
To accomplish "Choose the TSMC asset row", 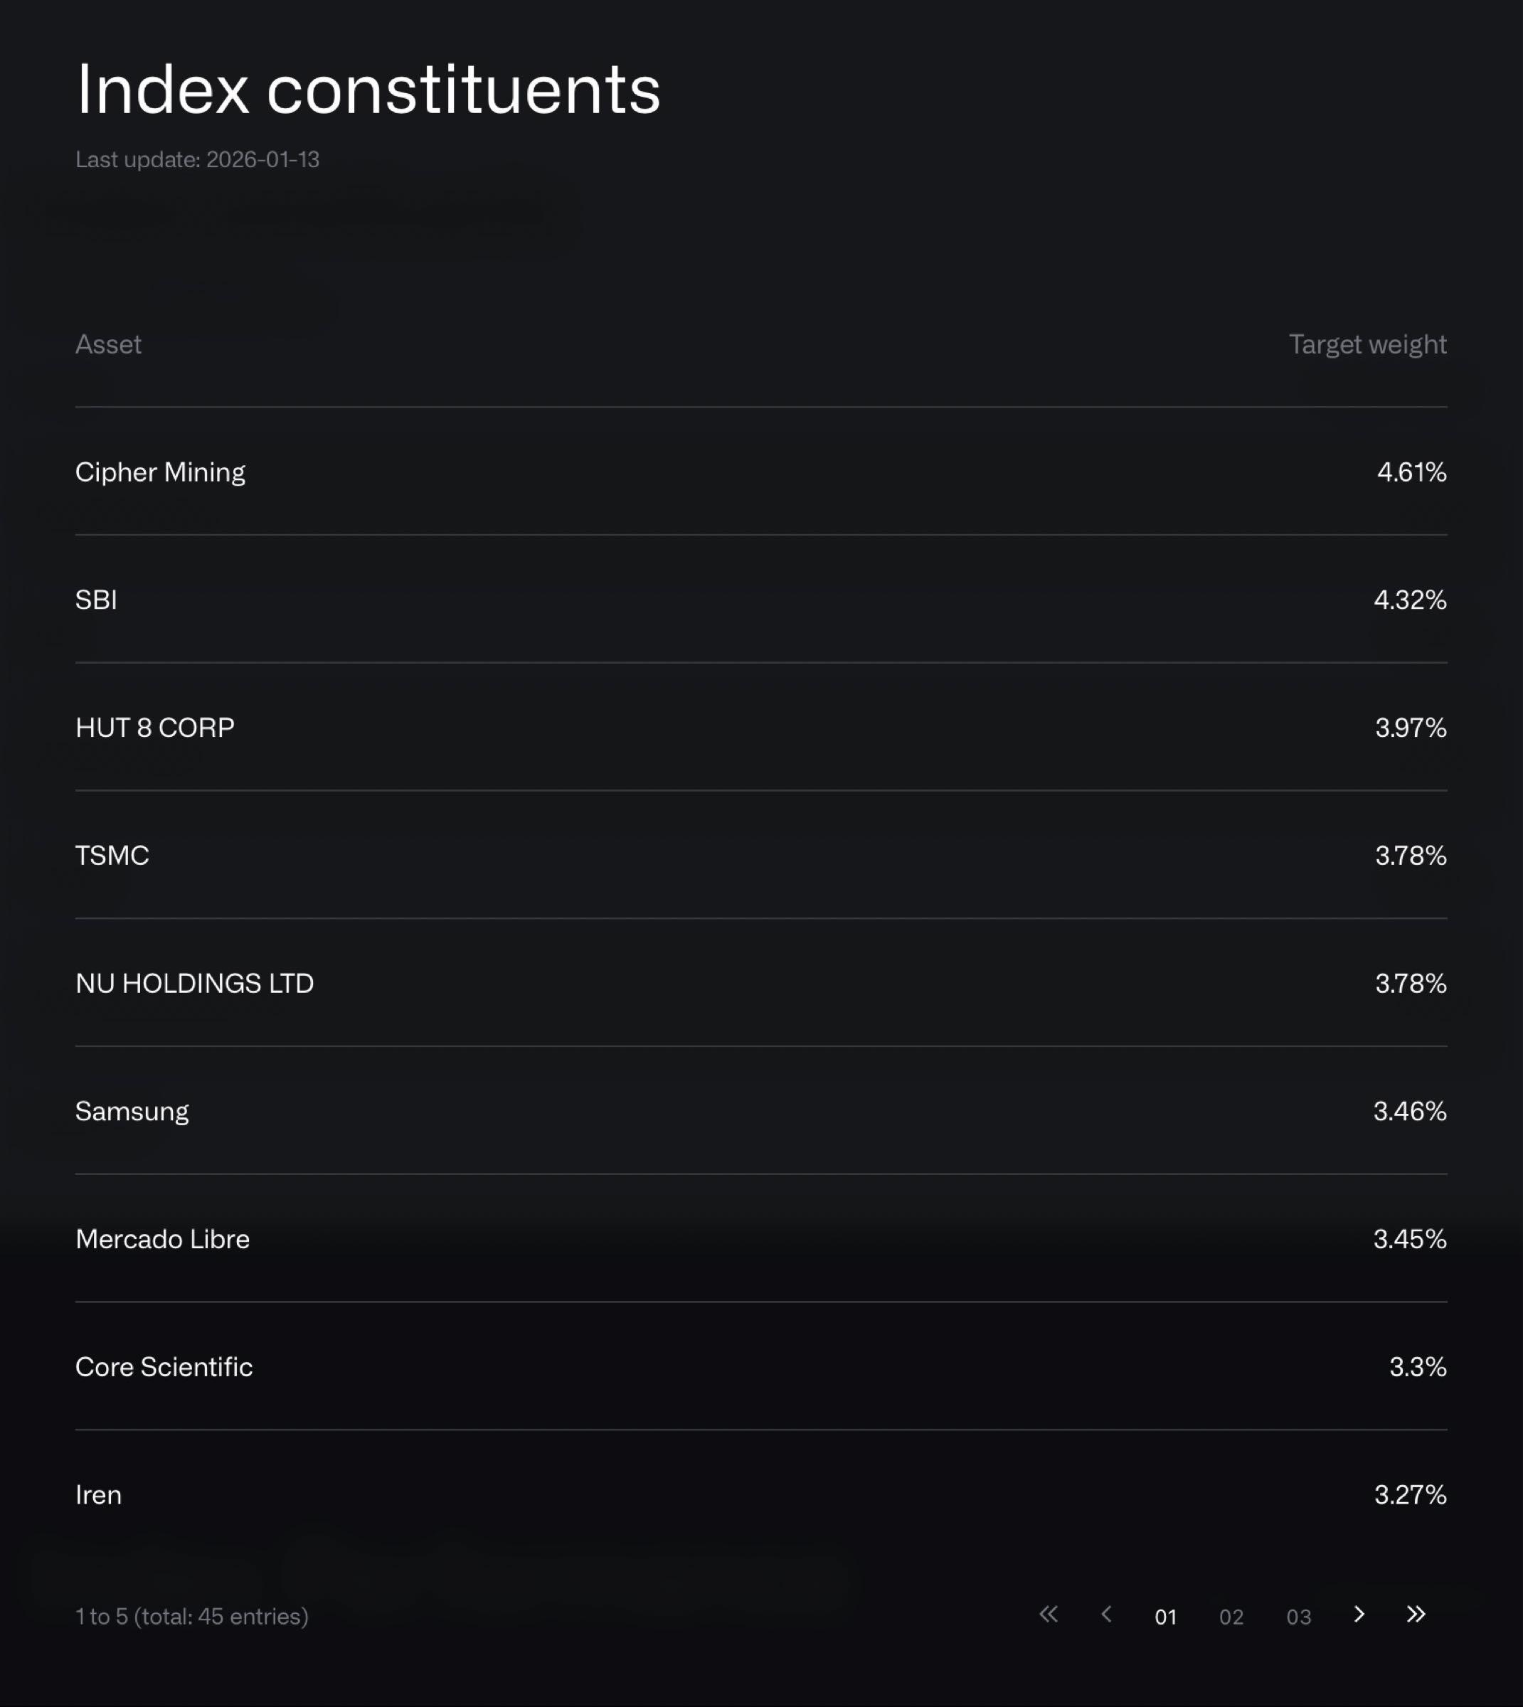I will coord(112,855).
